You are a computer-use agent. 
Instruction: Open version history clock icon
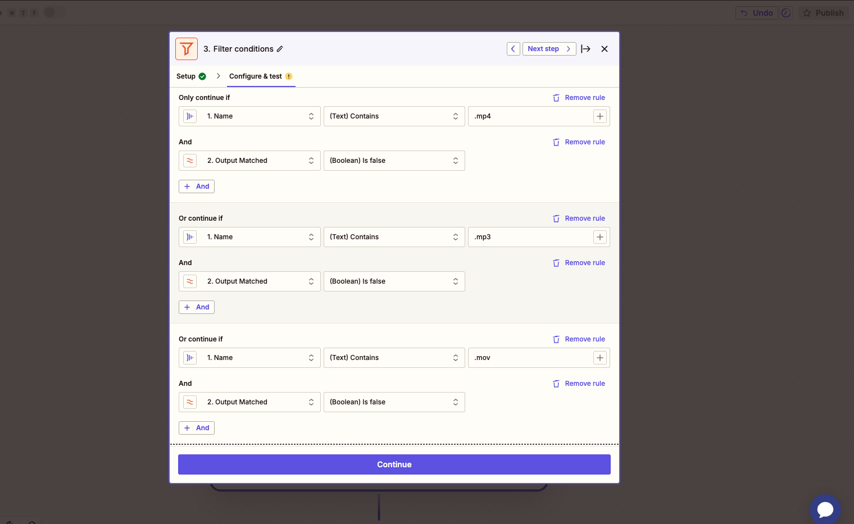786,13
